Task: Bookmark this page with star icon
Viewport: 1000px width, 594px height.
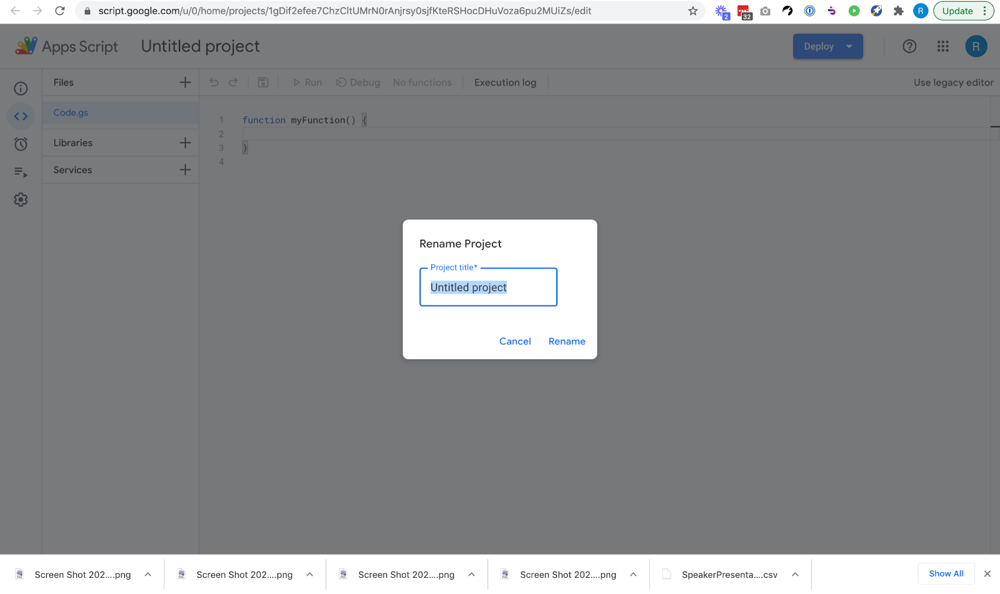Action: coord(692,11)
